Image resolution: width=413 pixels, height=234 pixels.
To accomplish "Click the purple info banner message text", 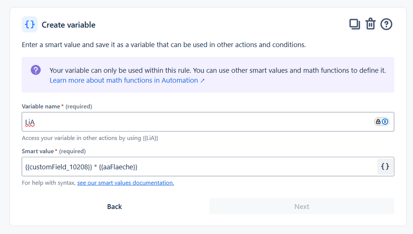I will (217, 71).
